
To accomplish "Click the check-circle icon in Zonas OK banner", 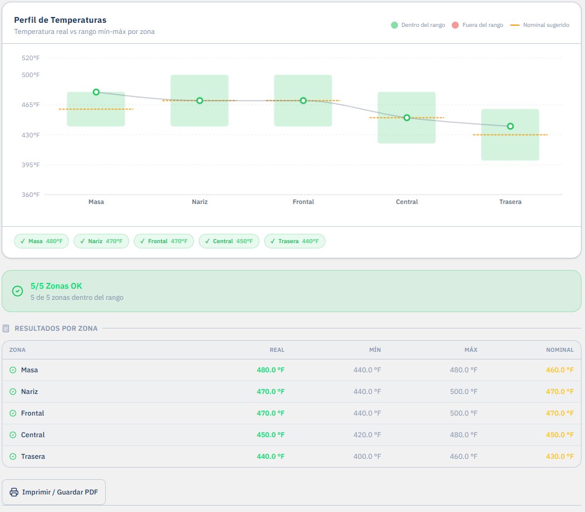I will [18, 291].
